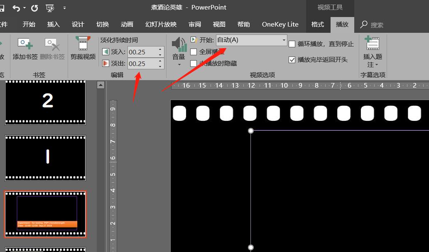
Task: Open the quick access toolbar customize dropdown
Action: pos(64,7)
